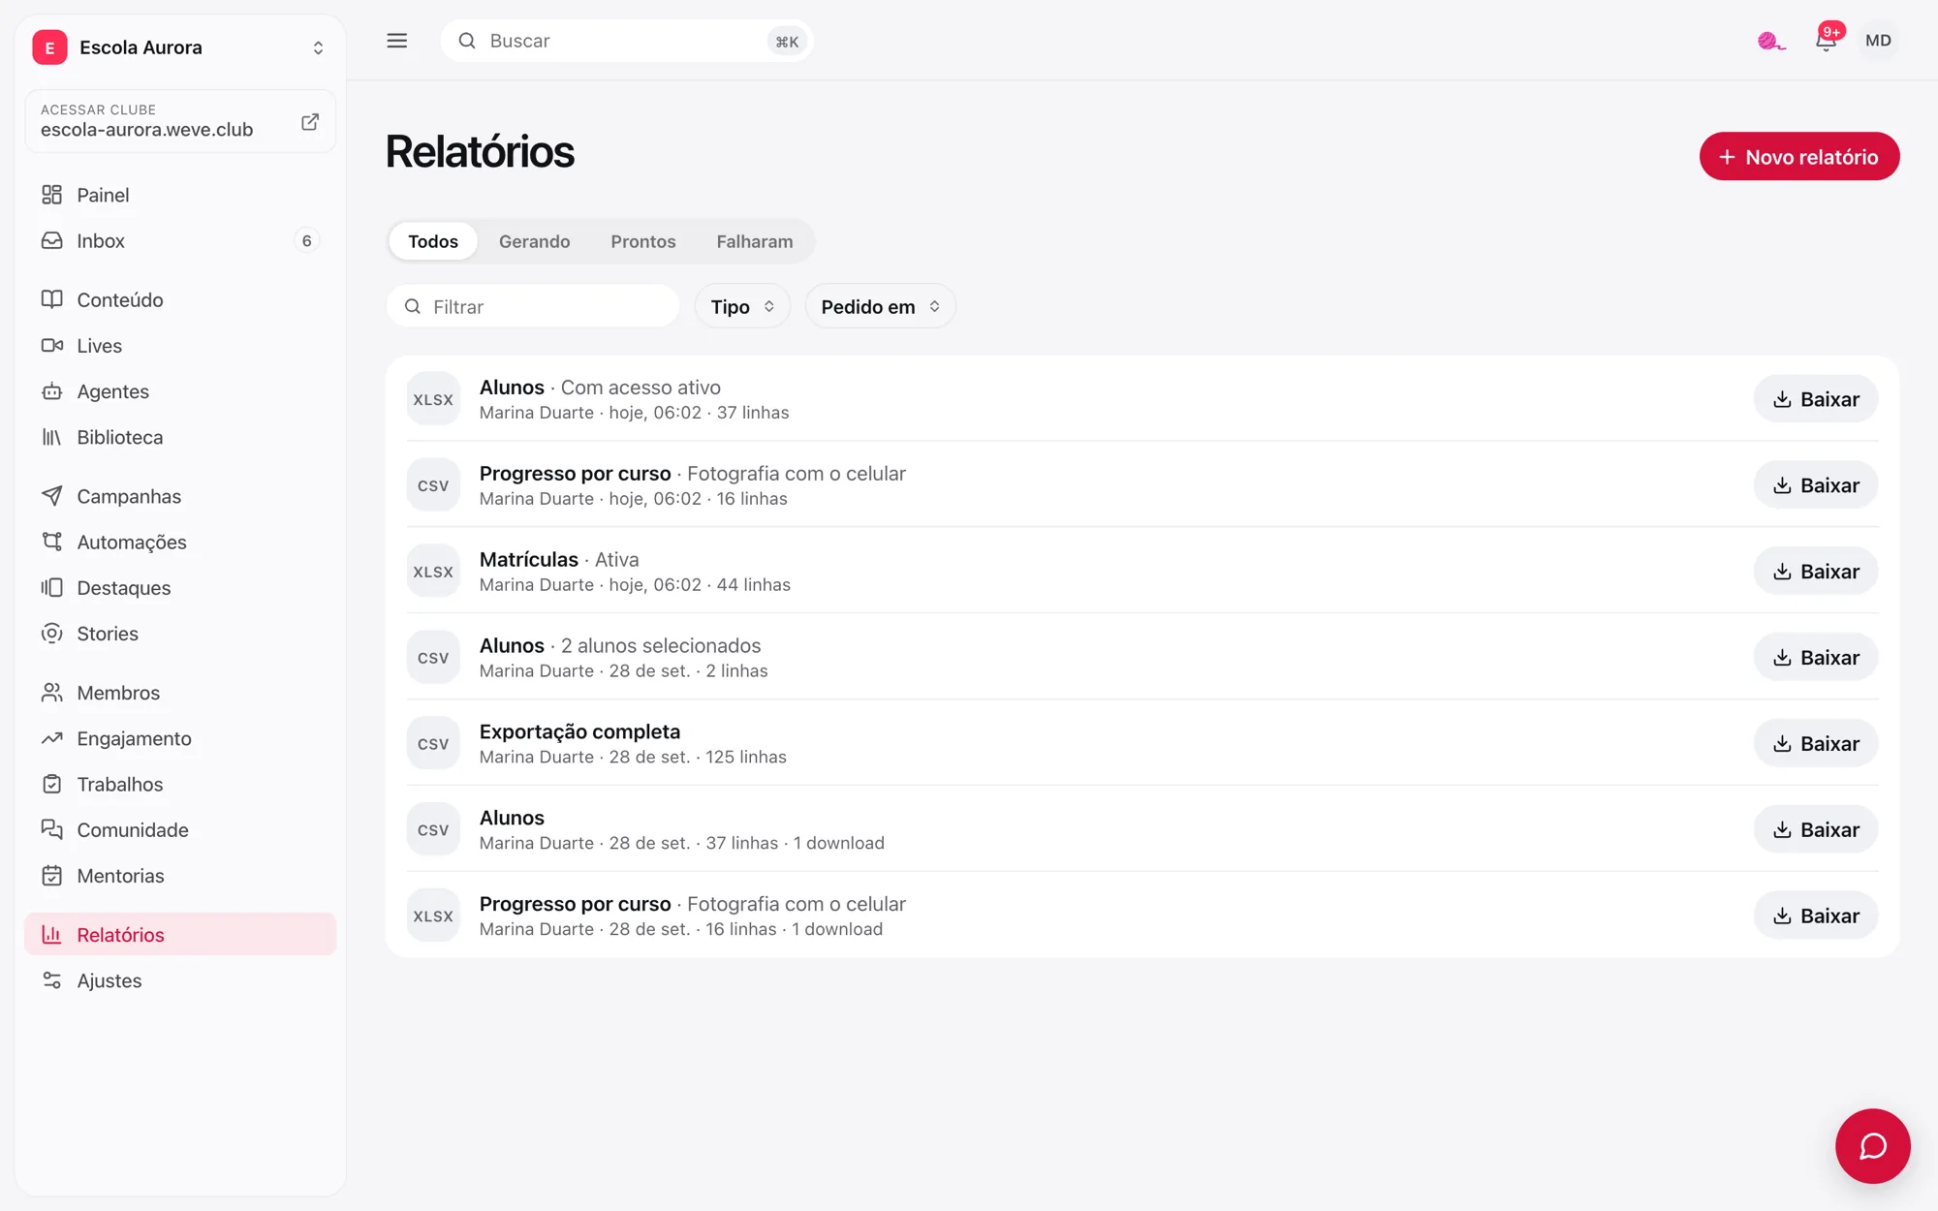The height and width of the screenshot is (1211, 1938).
Task: Switch to the Falharam tab
Action: point(755,241)
